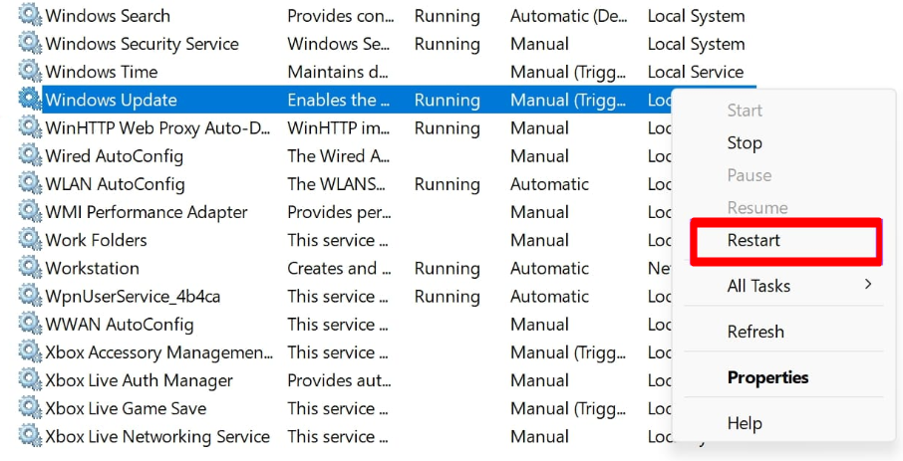The height and width of the screenshot is (461, 903).
Task: Click Windows Time log-on 'Local Service'
Action: (x=696, y=72)
